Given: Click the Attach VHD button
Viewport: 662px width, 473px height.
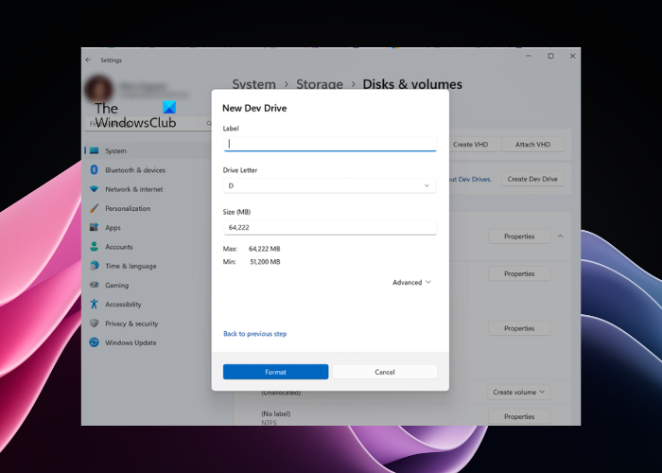Looking at the screenshot, I should point(532,145).
